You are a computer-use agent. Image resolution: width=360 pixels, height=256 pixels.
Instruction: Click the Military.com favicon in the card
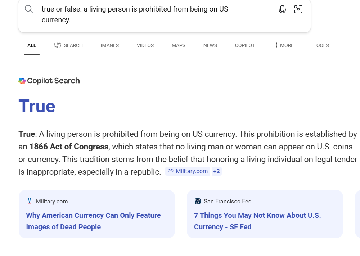pyautogui.click(x=30, y=201)
